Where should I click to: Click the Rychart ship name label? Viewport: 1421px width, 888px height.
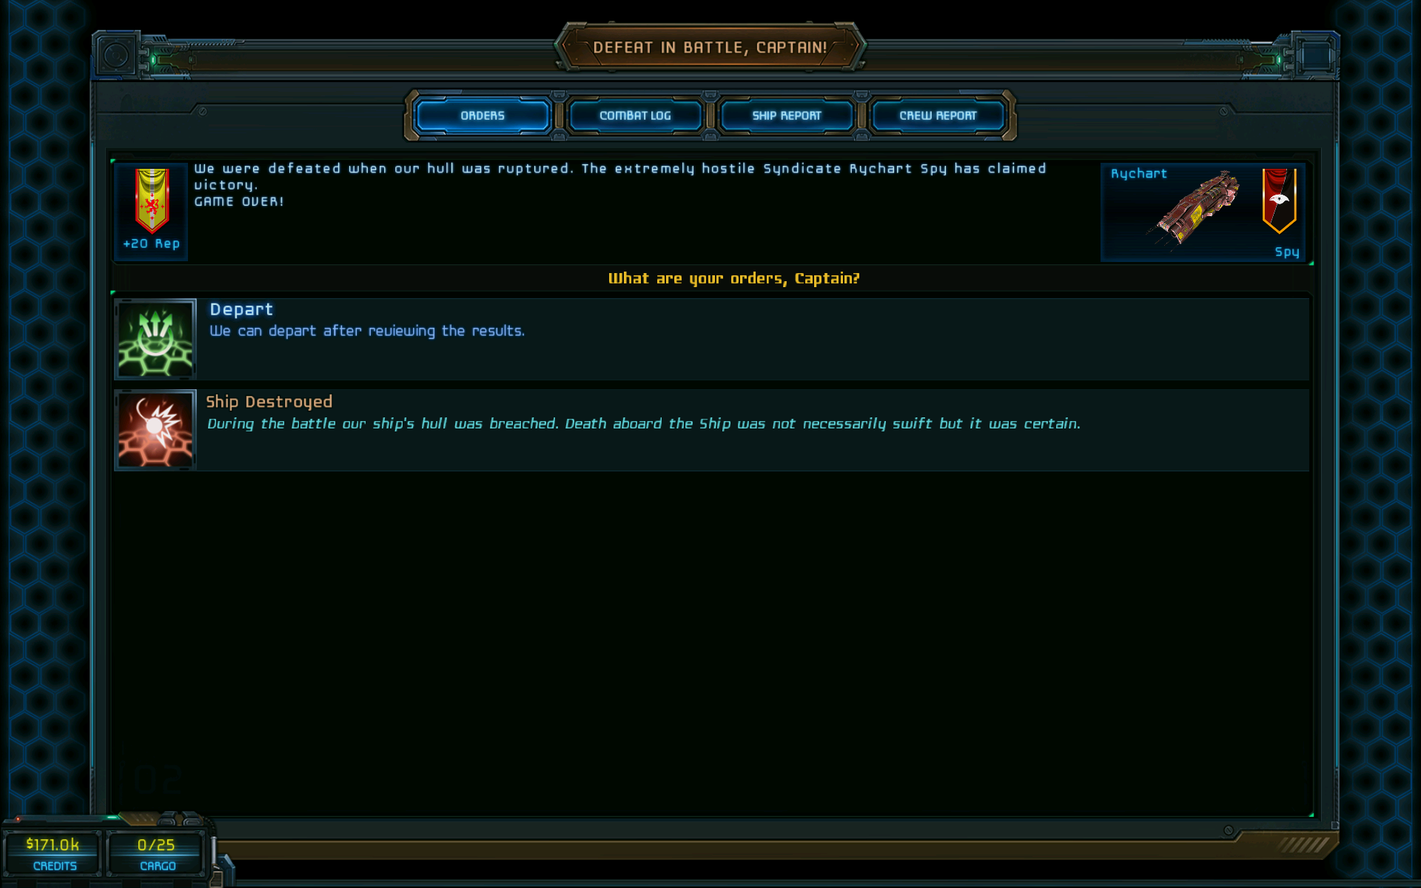tap(1139, 173)
